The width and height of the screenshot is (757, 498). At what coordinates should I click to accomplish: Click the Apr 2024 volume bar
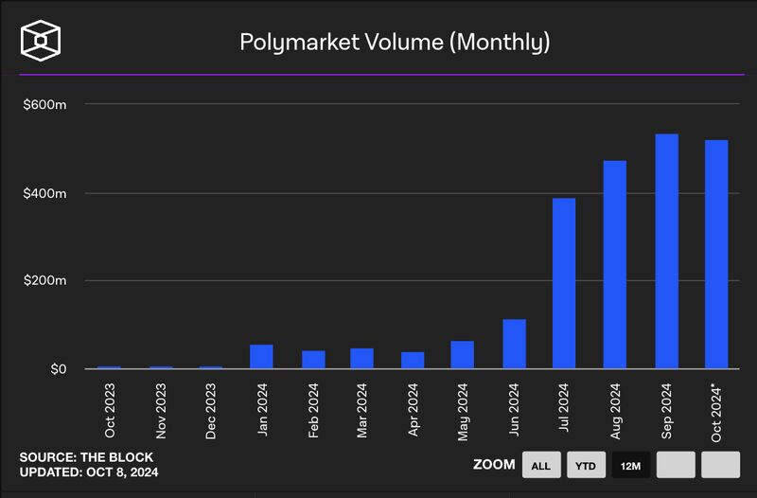[413, 361]
